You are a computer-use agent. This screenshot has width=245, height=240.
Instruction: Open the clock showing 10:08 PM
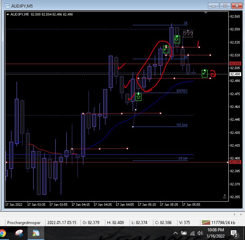216,233
